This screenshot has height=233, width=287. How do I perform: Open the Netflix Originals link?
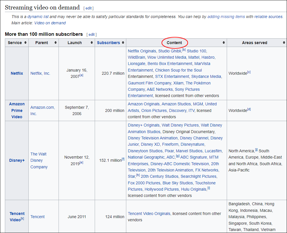142,51
